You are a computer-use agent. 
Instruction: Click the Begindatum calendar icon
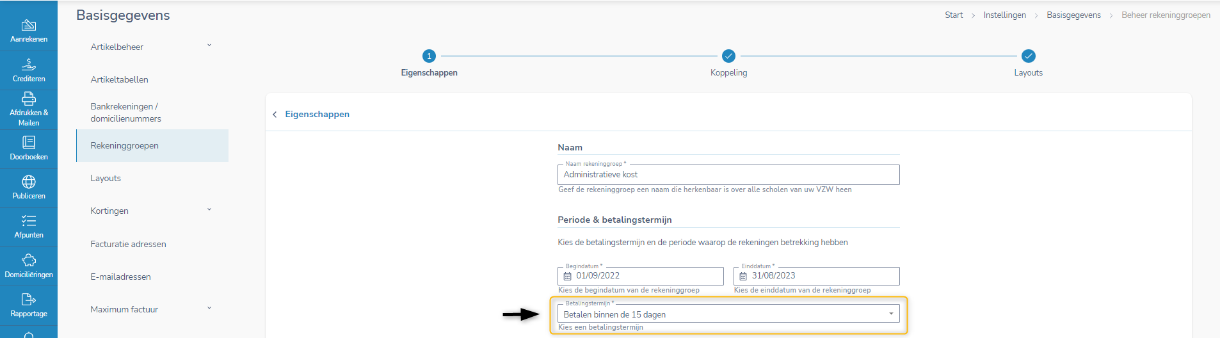(x=567, y=277)
